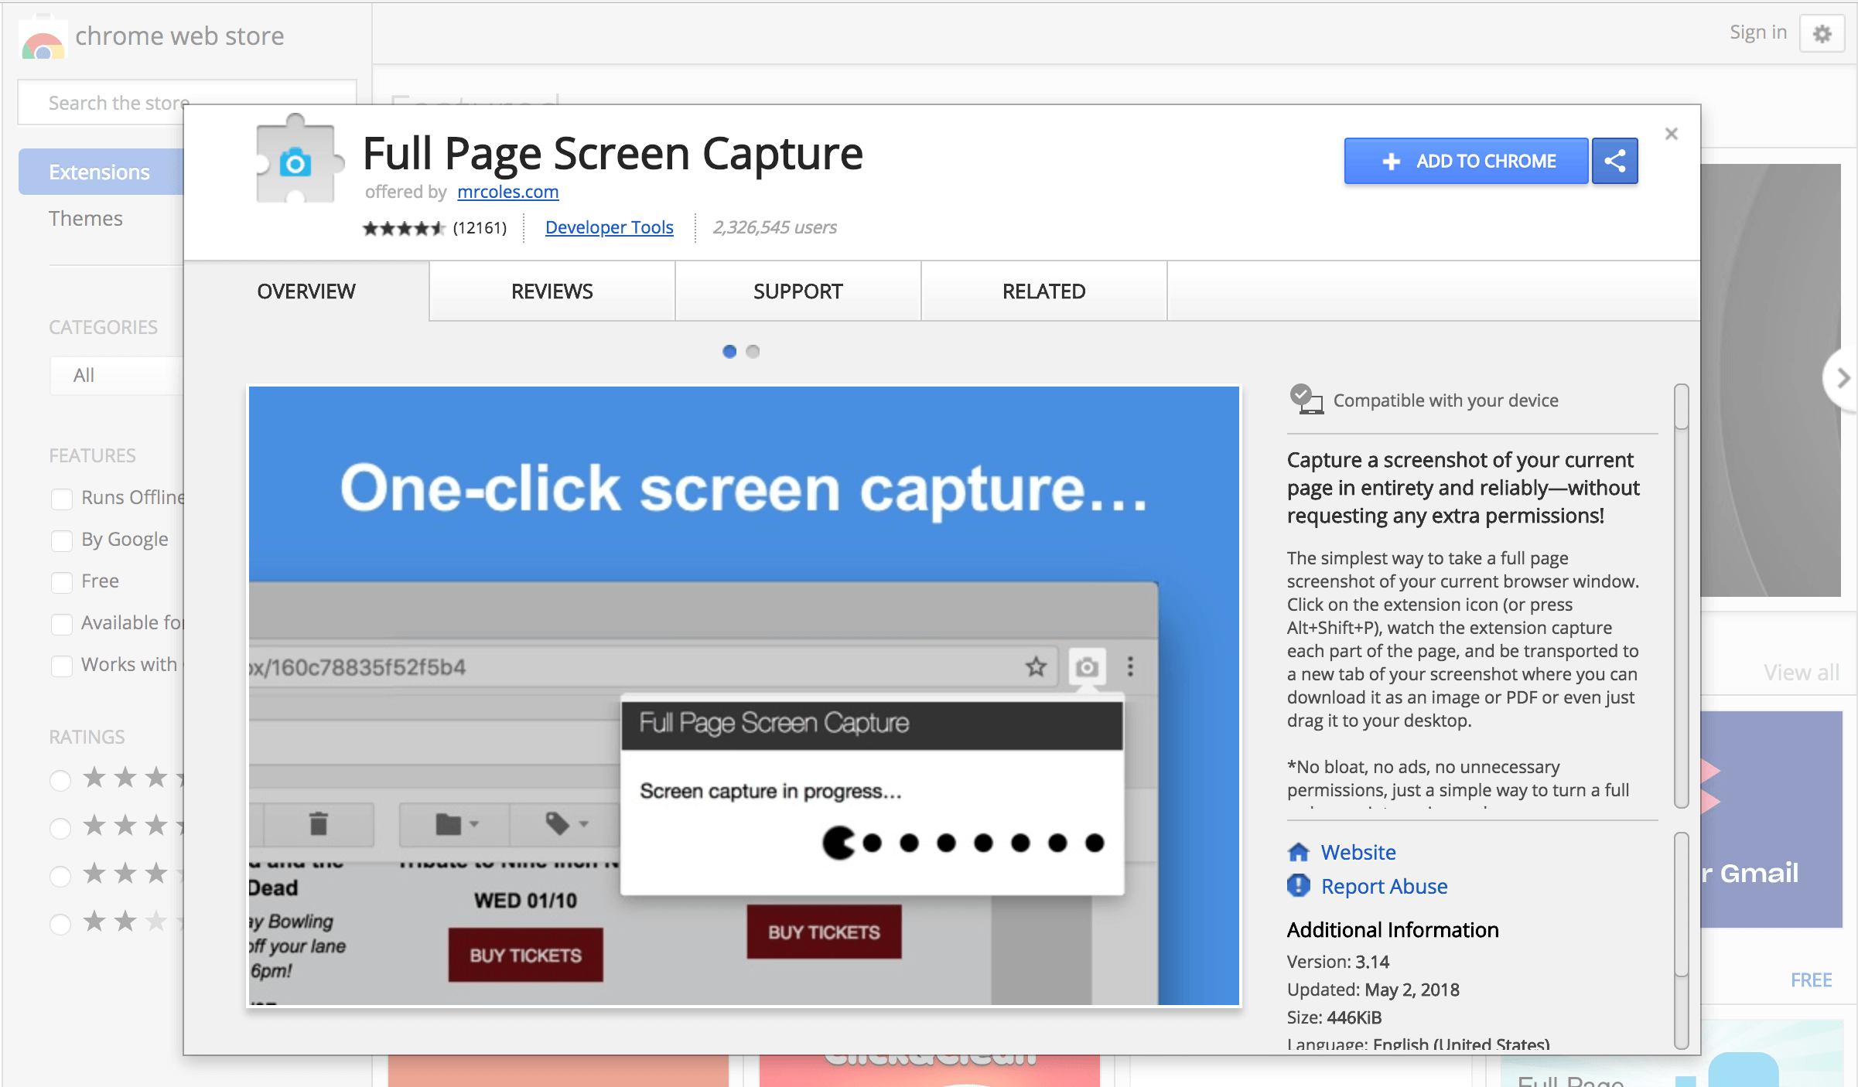The width and height of the screenshot is (1858, 1087).
Task: Click the One-click screen capture screenshot
Action: [x=744, y=696]
